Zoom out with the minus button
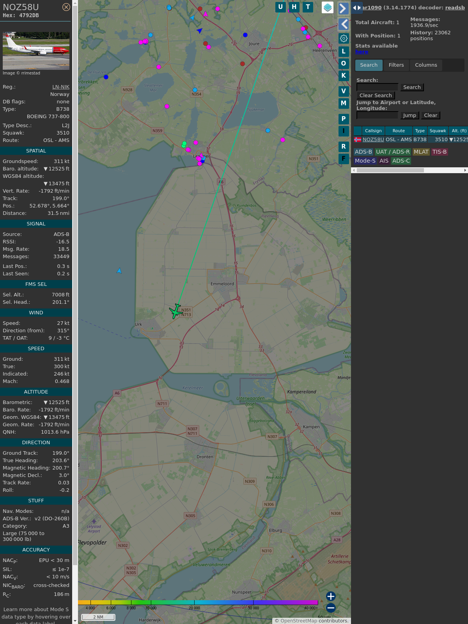The width and height of the screenshot is (468, 624). (331, 608)
